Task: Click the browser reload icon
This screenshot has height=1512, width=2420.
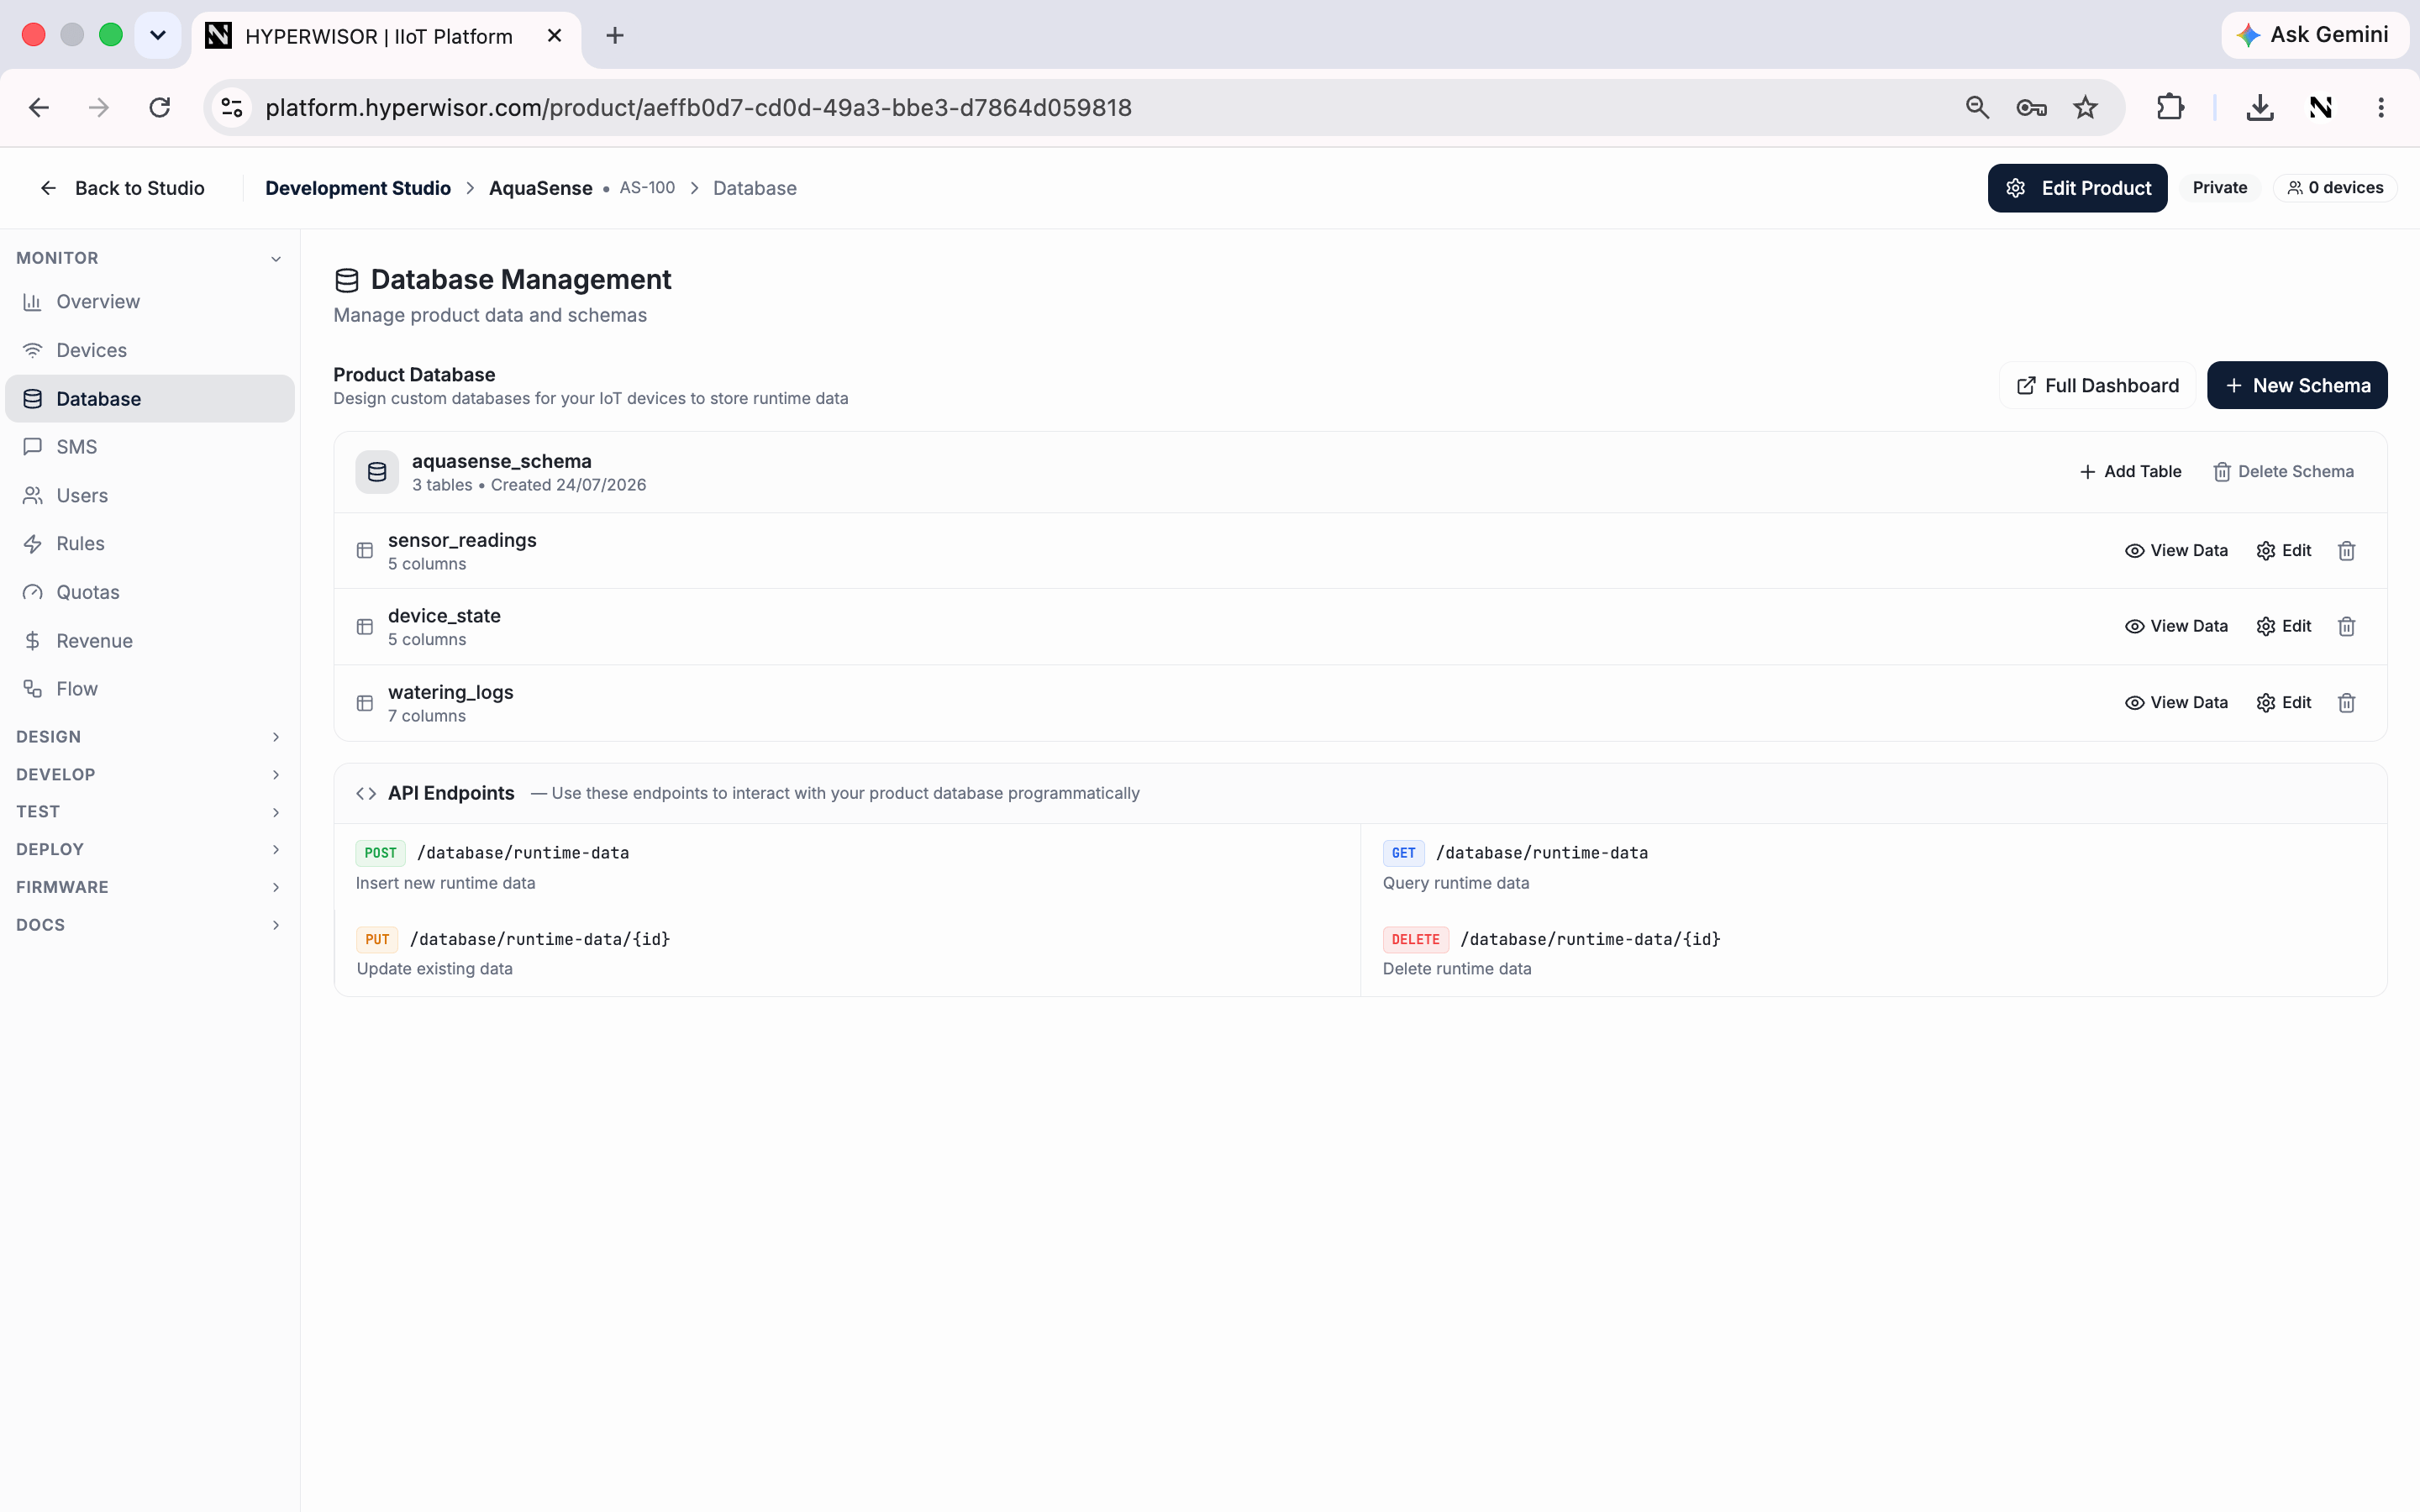Action: 159,107
